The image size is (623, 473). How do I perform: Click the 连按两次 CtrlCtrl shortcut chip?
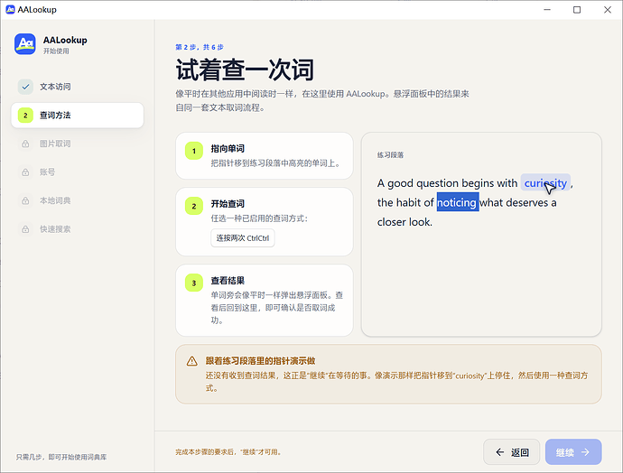click(x=243, y=238)
